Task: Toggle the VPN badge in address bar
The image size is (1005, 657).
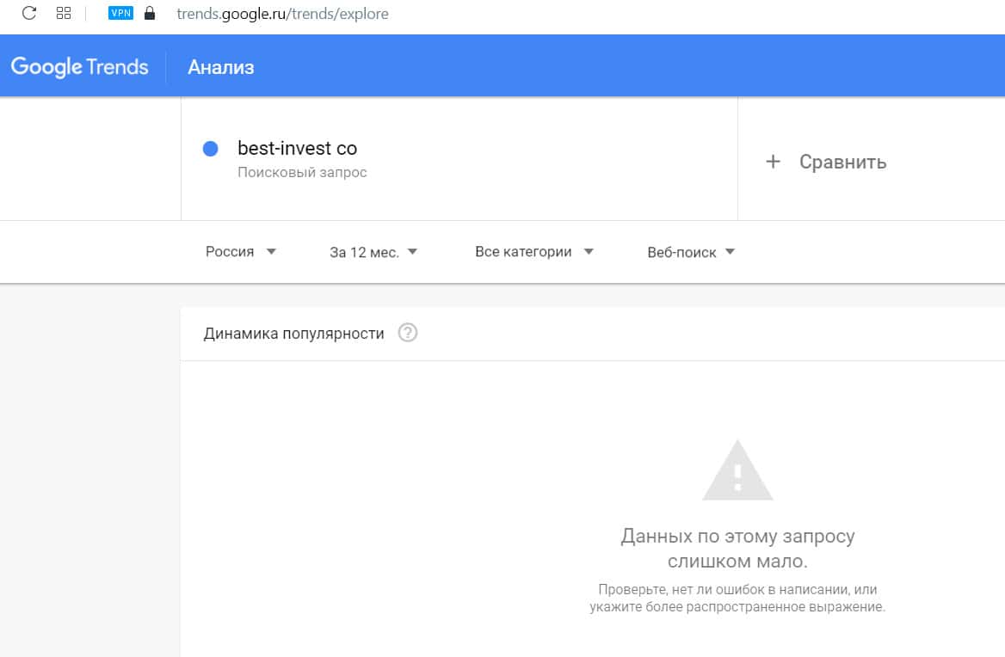Action: 120,13
